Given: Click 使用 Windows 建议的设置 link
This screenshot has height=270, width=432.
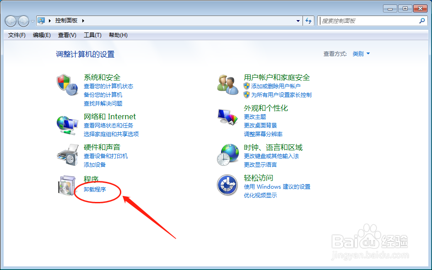Looking at the screenshot, I should point(277,187).
